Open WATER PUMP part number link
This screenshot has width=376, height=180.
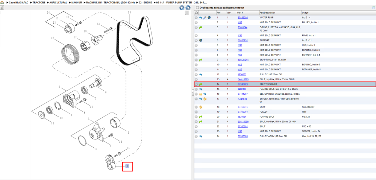point(243,18)
